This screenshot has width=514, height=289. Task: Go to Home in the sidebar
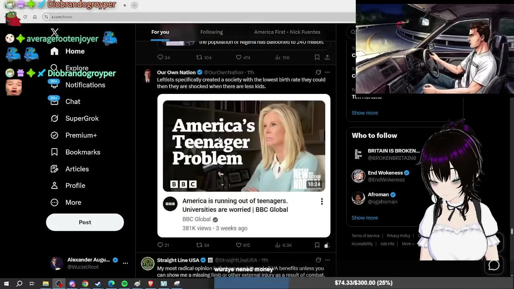(x=75, y=51)
